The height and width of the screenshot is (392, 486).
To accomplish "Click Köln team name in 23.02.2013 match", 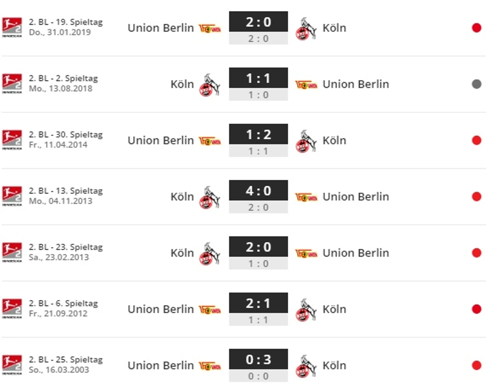I will click(x=182, y=253).
